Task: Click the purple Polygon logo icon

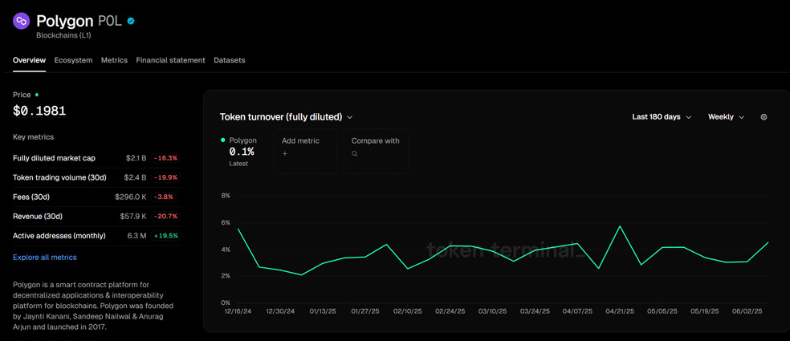Action: coord(21,22)
